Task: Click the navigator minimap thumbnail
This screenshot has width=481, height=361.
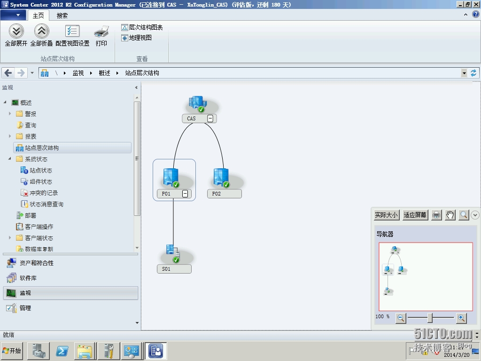Action: tap(426, 276)
